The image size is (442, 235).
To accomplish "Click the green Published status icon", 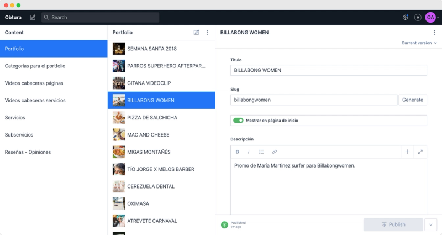I will (x=224, y=225).
